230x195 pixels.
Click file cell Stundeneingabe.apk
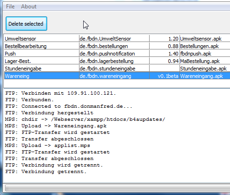205,69
